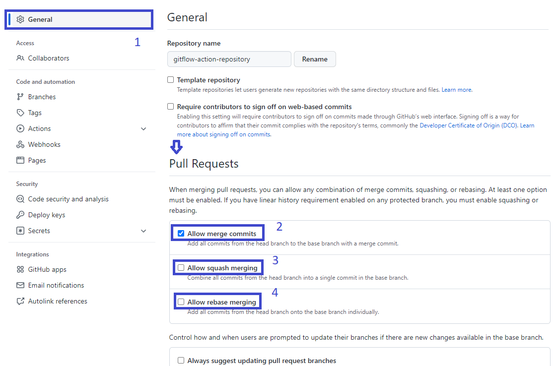Open Tags via its tag icon

19,113
